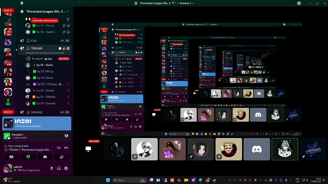Click Establece un estado para el canal
Image resolution: width=328 pixels, height=184 pixels.
[45, 53]
